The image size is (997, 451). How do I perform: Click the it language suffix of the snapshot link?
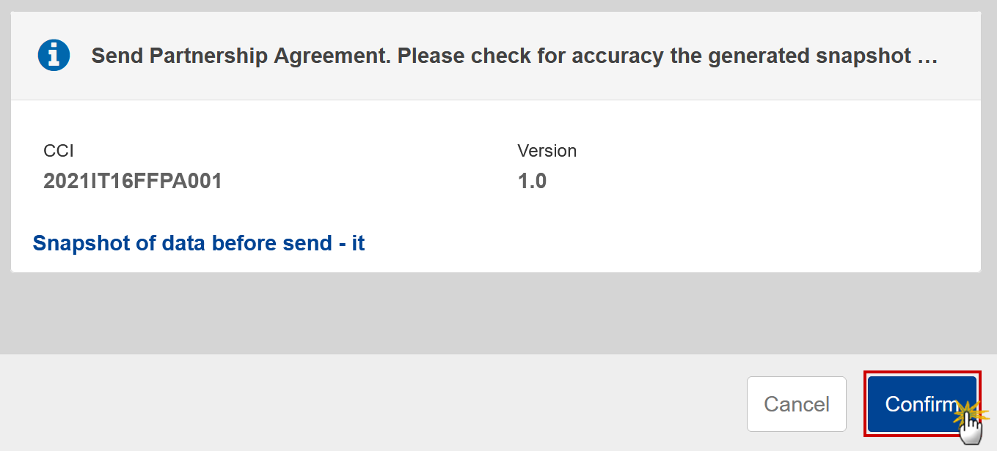(358, 243)
